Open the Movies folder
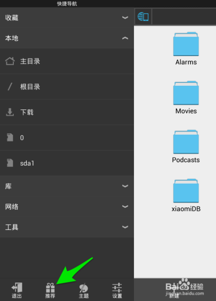 click(186, 98)
